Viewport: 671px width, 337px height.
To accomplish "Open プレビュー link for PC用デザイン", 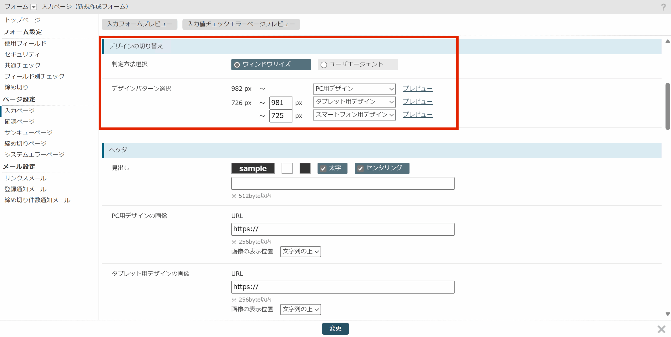I will (418, 89).
